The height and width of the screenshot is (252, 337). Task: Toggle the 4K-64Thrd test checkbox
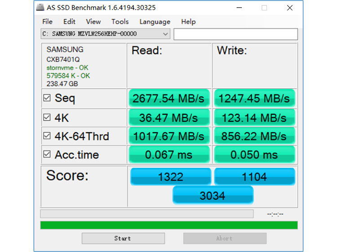click(x=47, y=136)
